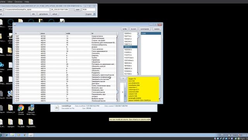Open the Help menu
This screenshot has width=248, height=140.
pyautogui.click(x=27, y=2)
